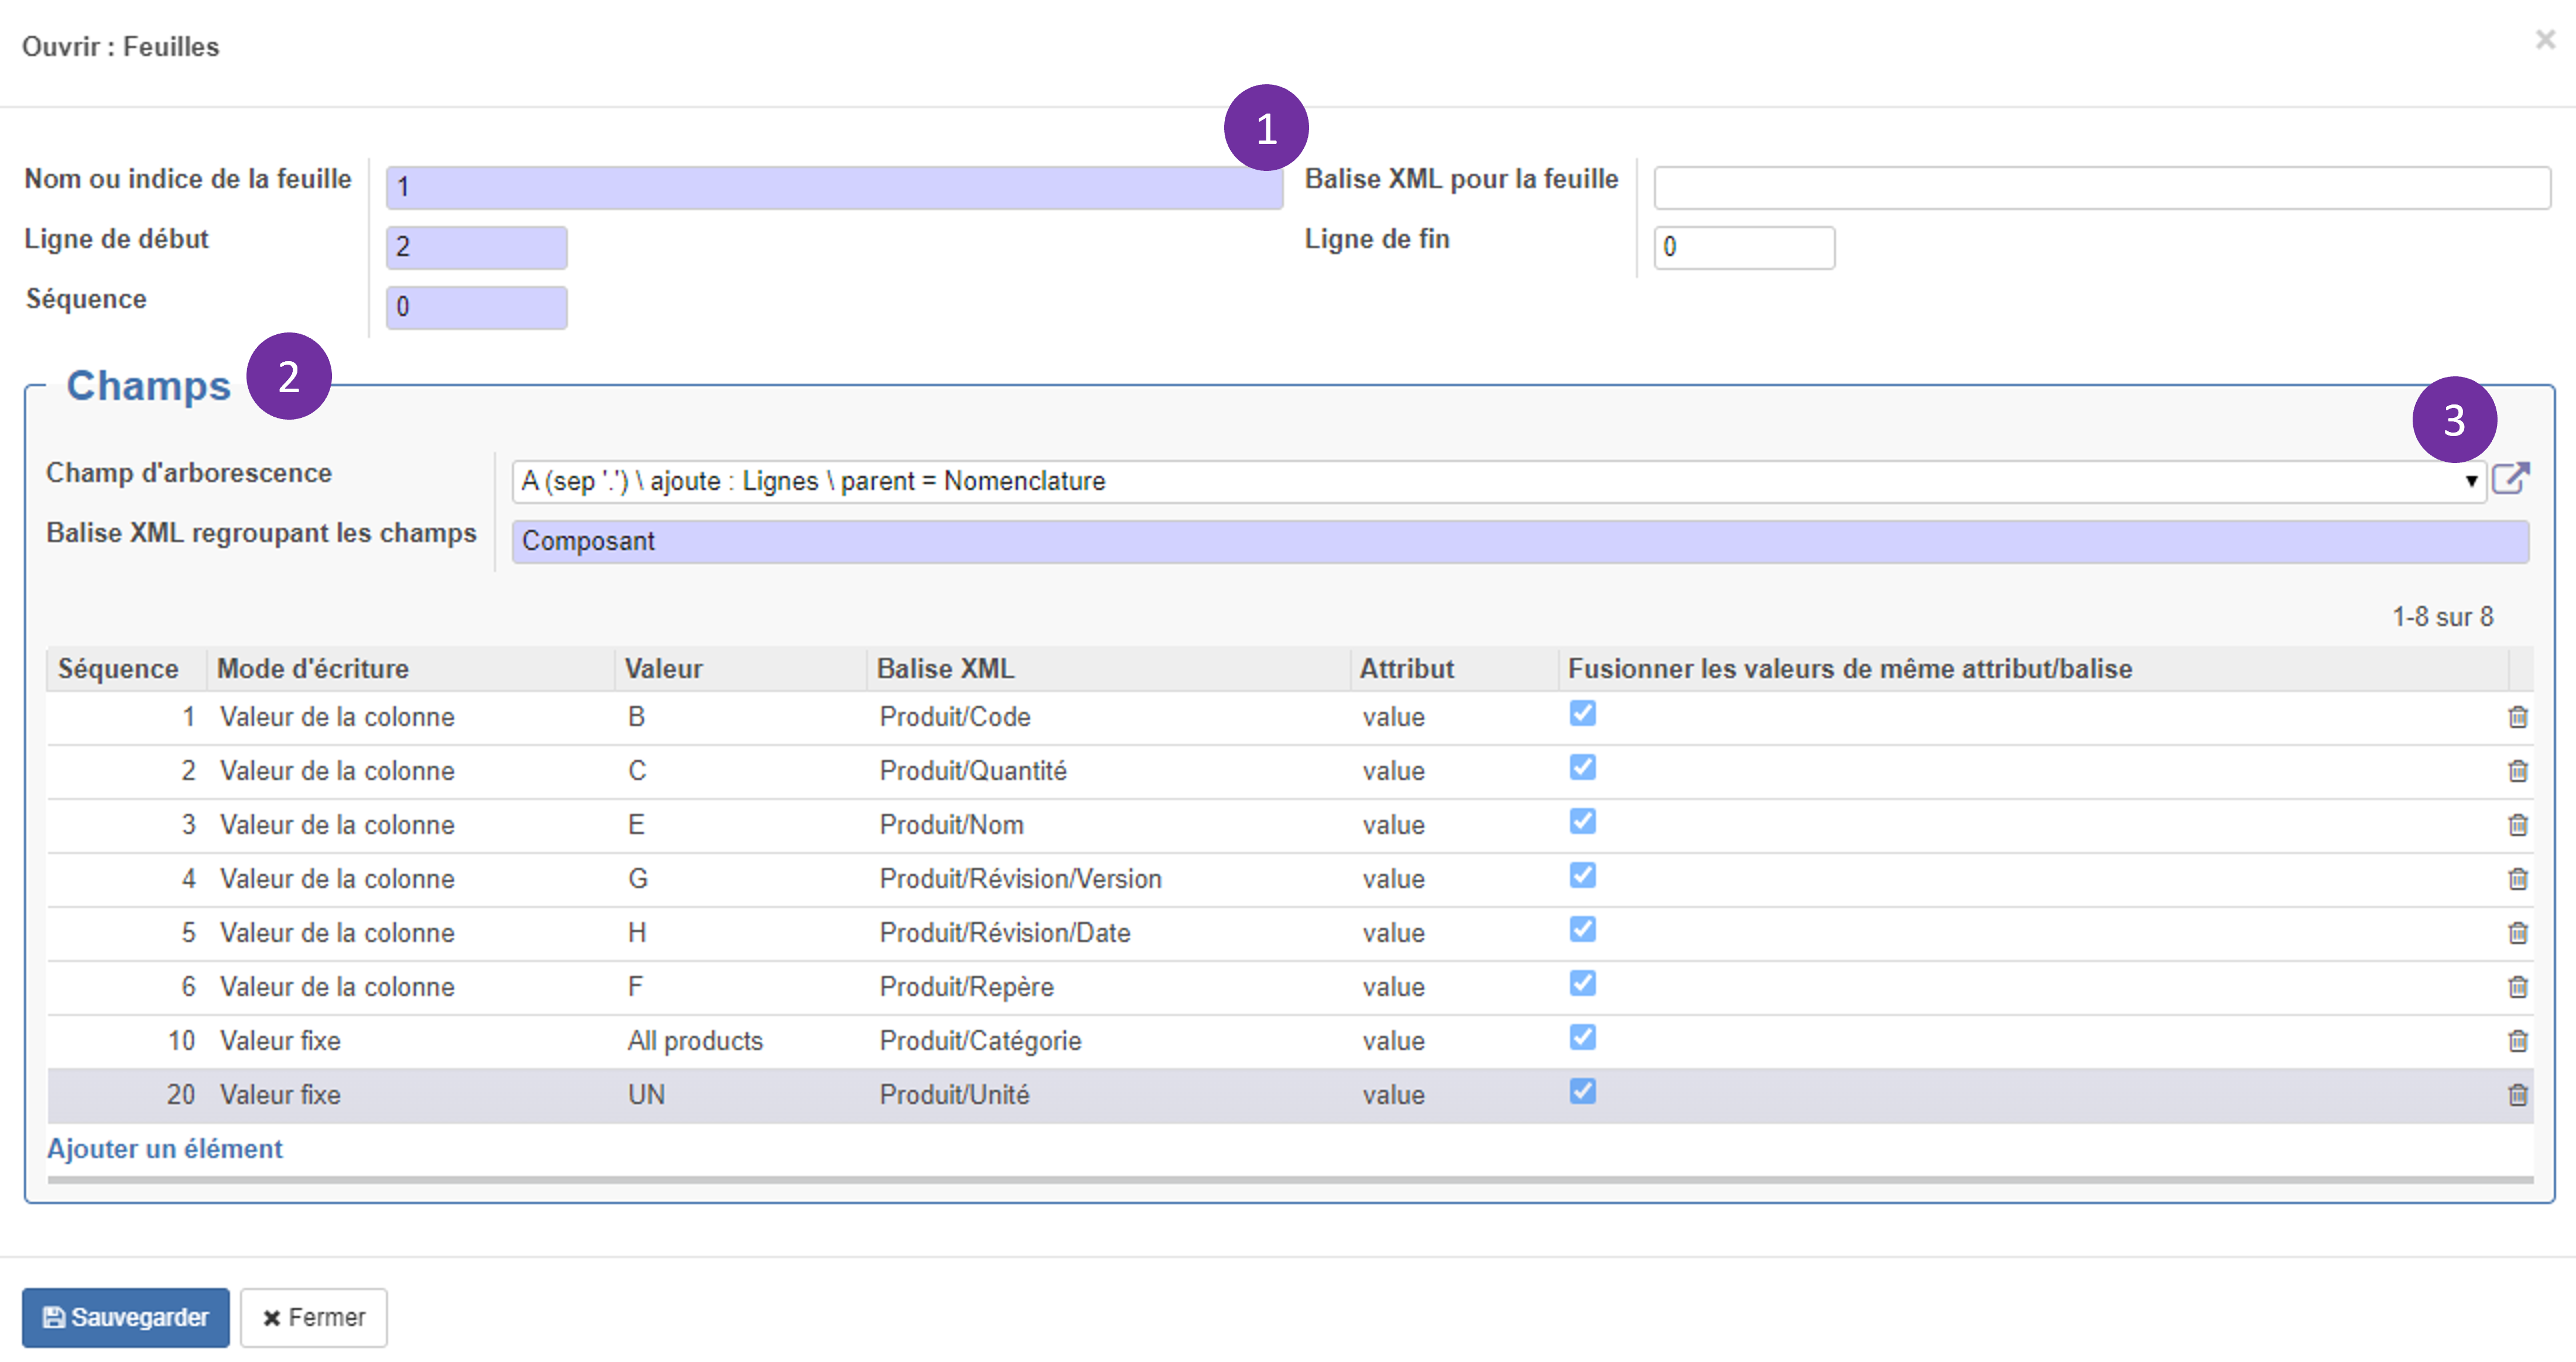Click the Fermer button
The image size is (2576, 1362).
pyautogui.click(x=314, y=1317)
